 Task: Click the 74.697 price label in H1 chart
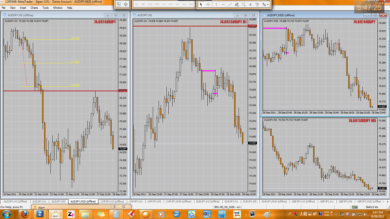click(253, 143)
